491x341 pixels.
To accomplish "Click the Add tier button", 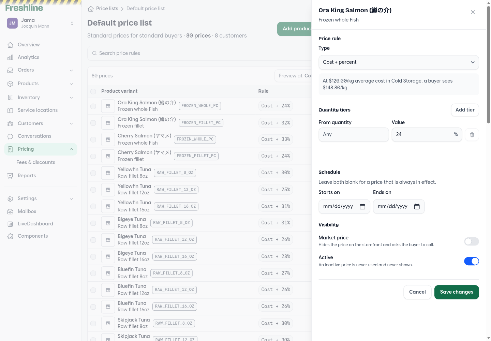I will 465,110.
